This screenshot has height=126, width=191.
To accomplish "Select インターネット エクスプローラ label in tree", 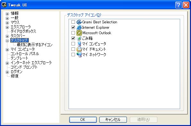I will pos(31,63).
